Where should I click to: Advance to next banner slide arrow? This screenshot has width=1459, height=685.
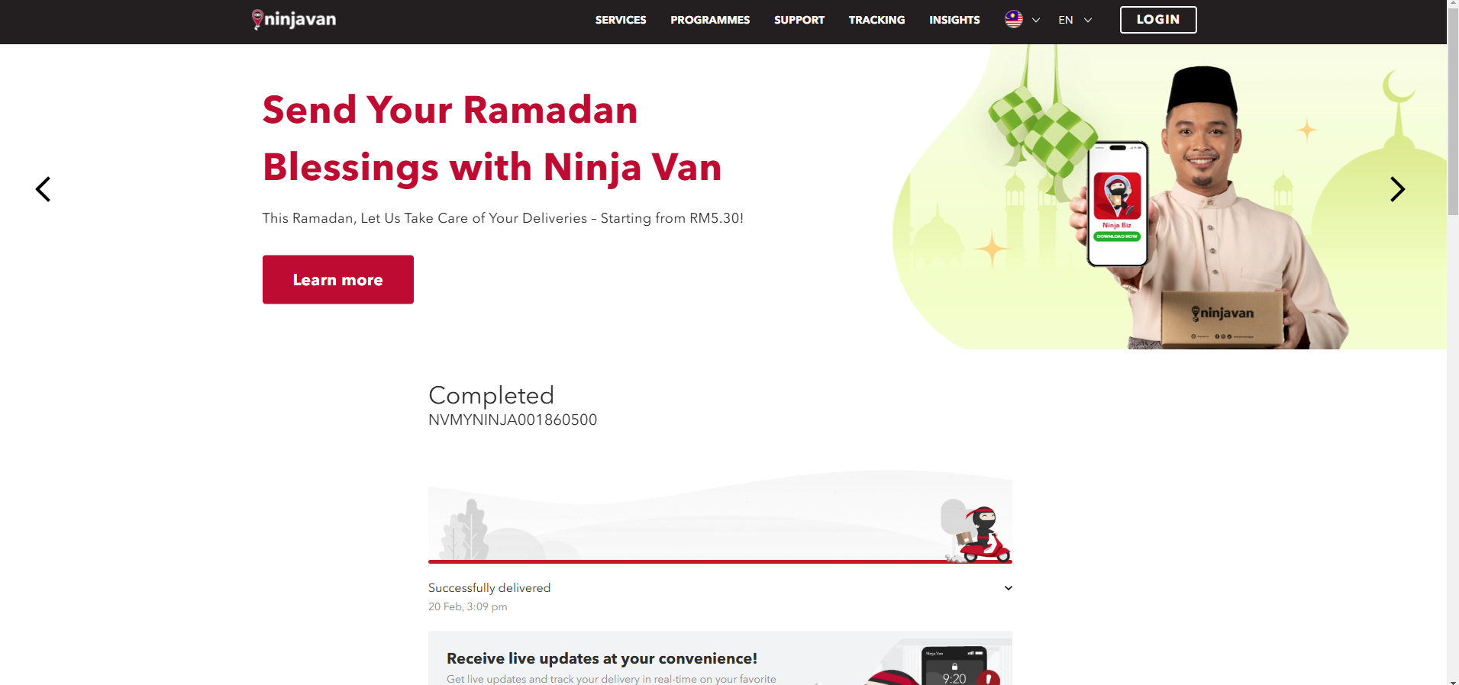pyautogui.click(x=1397, y=189)
